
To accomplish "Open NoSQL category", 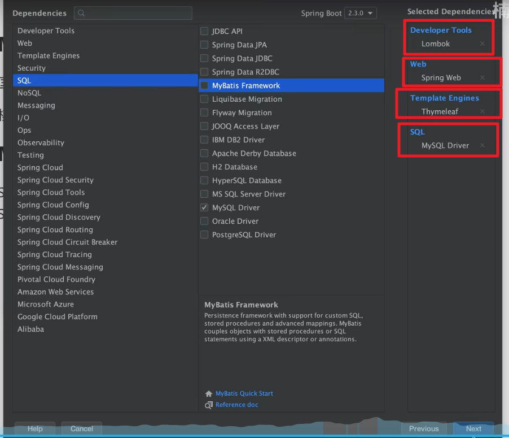I will pyautogui.click(x=105, y=93).
